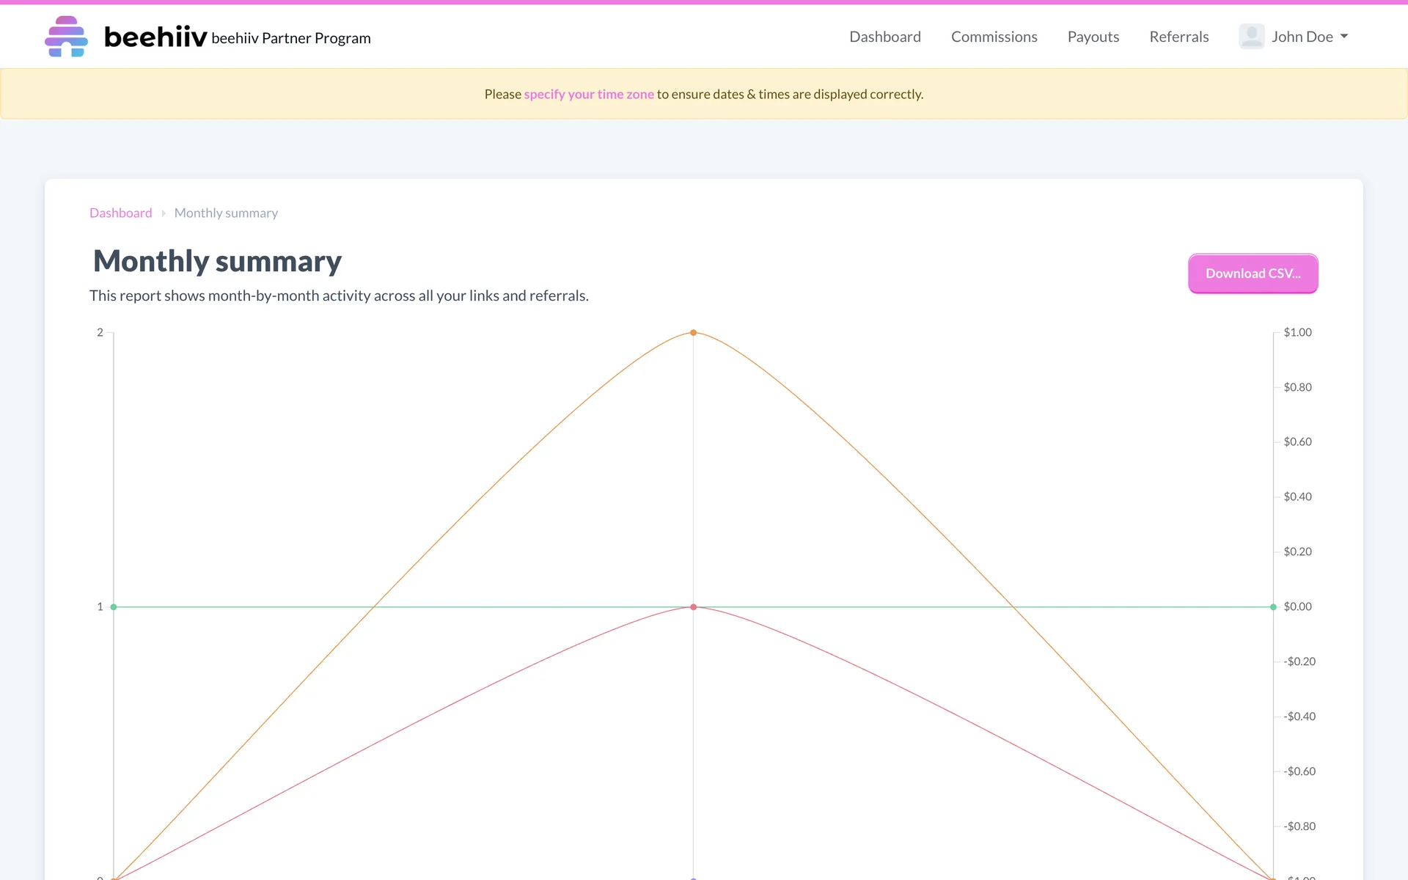Navigate to the Payouts section

click(x=1093, y=37)
